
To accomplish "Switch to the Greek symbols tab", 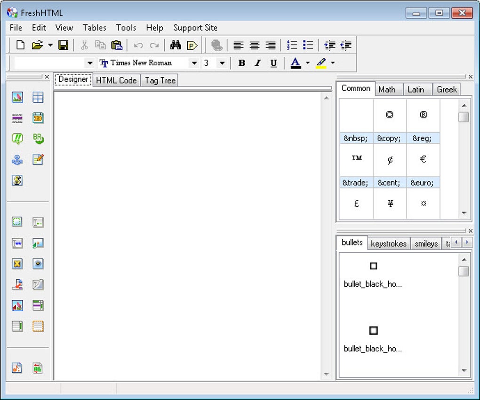I will (x=447, y=90).
